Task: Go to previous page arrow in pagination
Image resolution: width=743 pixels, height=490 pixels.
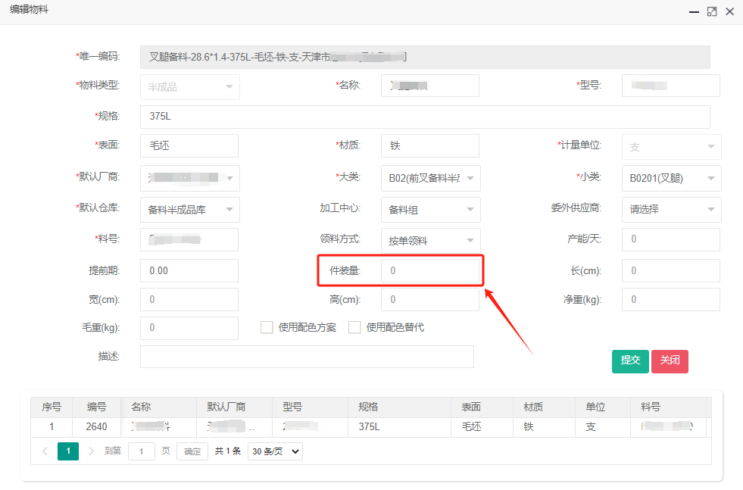Action: 45,451
